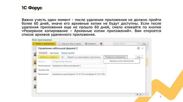This screenshot has height=102, width=183.
Task: Click the 'Абонент' field with 1С-Архитектор бизнеса
Action: pyautogui.click(x=76, y=61)
